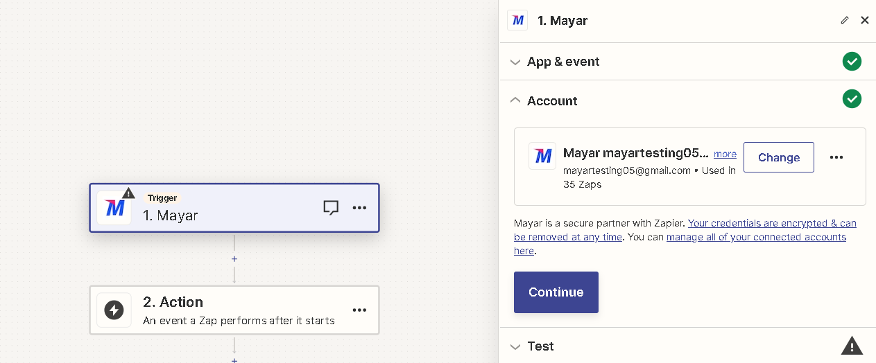Click the '1. Mayar' panel title text
The width and height of the screenshot is (876, 363).
pos(562,21)
